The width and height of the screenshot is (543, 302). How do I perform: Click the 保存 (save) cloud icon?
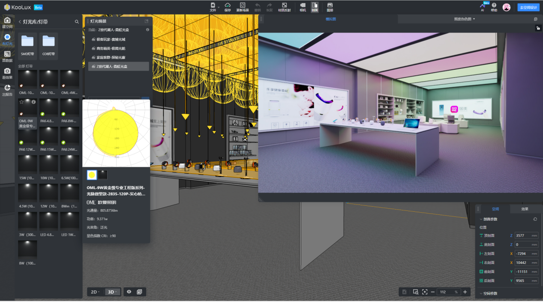point(228,6)
